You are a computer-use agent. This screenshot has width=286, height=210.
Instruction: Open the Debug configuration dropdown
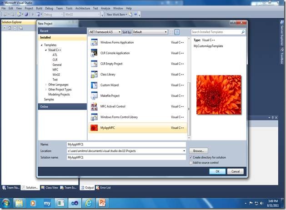point(53,15)
